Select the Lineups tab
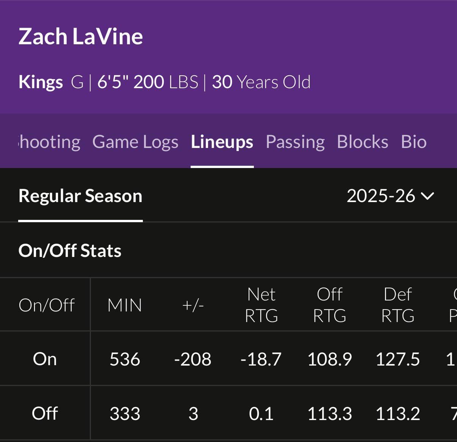 click(x=222, y=142)
